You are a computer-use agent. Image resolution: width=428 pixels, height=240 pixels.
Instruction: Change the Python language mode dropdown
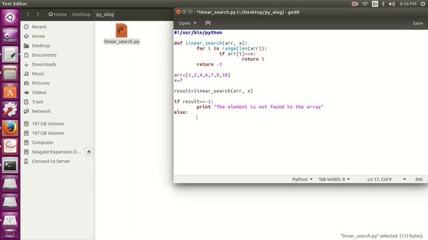click(x=302, y=179)
